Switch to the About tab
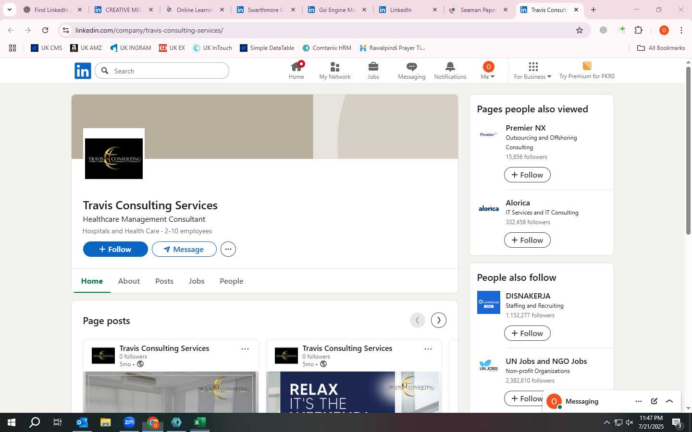The image size is (692, 432). tap(129, 281)
